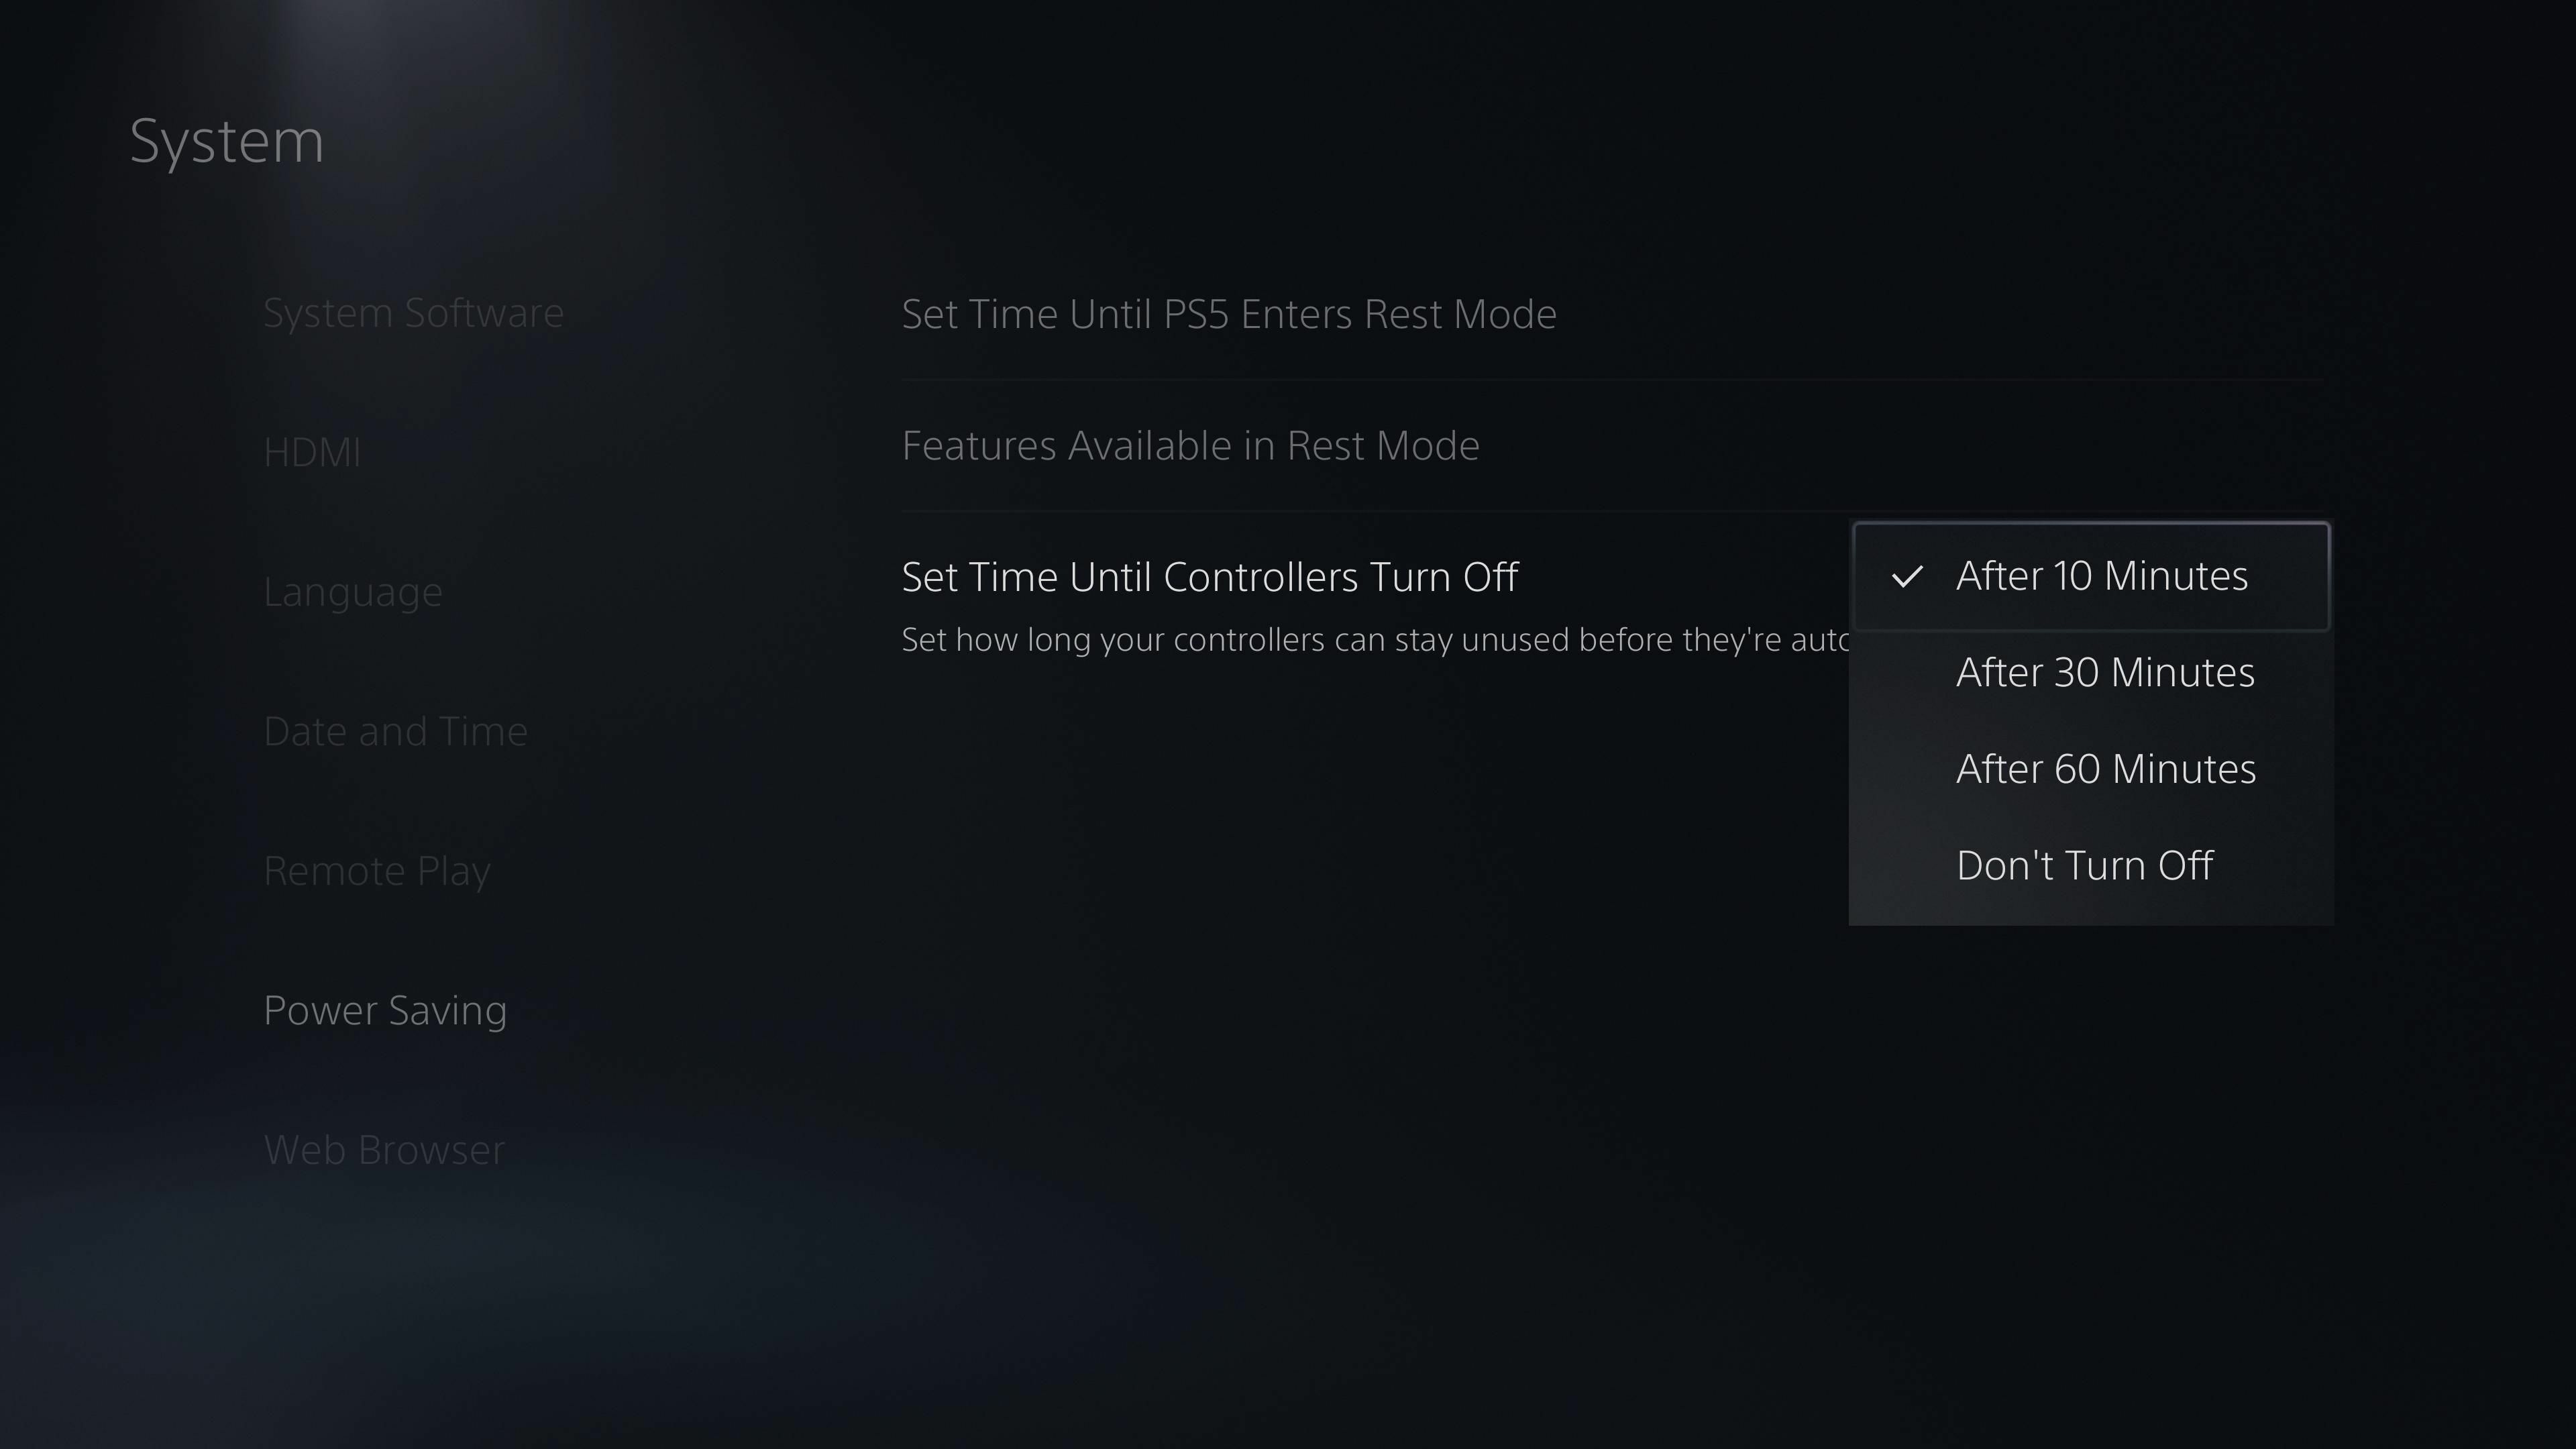Select Power Saving icon in sidebar
Viewport: 2576px width, 1449px height.
pos(386,1008)
